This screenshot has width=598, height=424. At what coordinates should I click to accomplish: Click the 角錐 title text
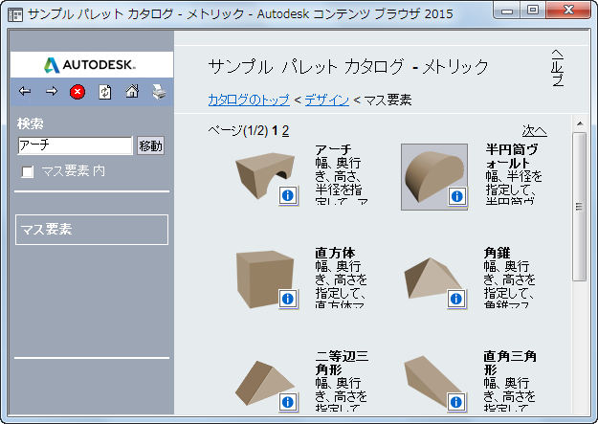(497, 253)
